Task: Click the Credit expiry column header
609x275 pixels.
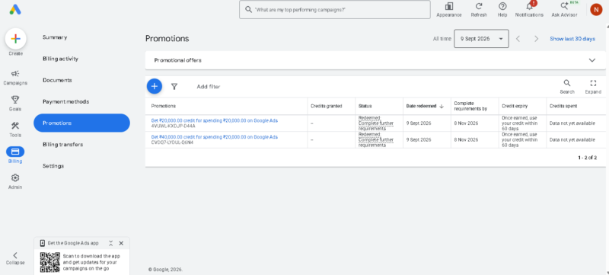Action: (515, 106)
